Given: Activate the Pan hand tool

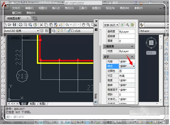Looking at the screenshot, I should (83, 25).
